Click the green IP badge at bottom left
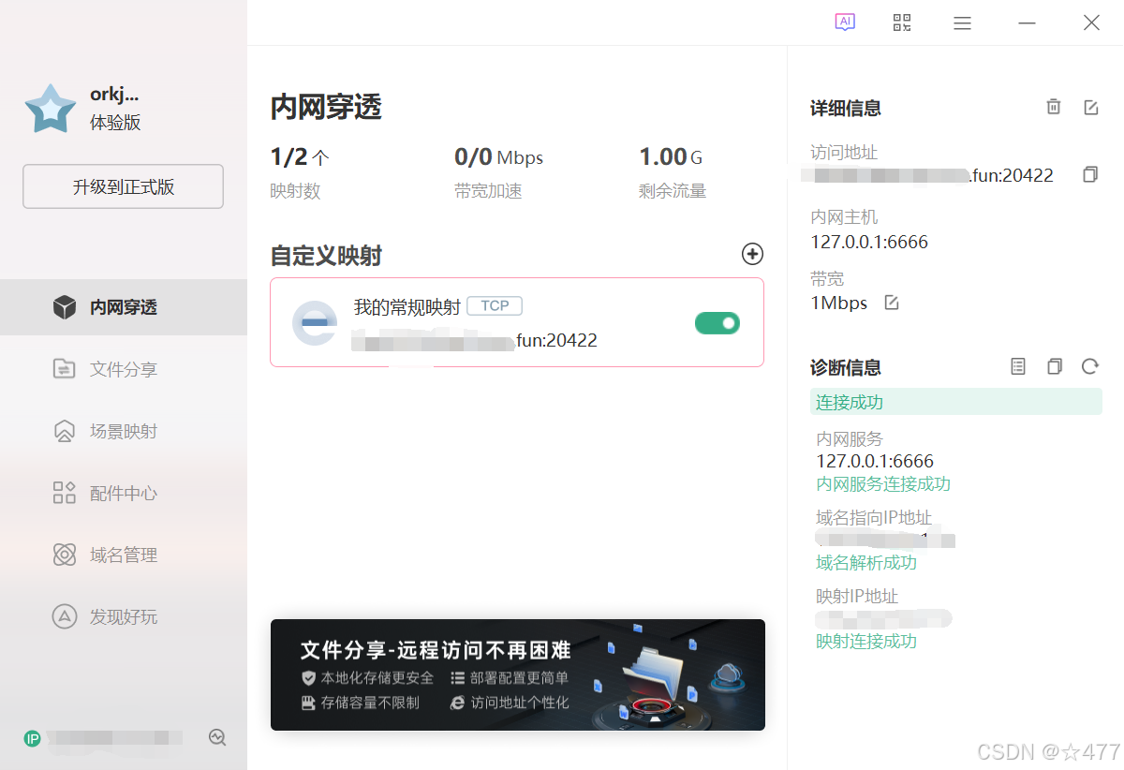1124x770 pixels. [33, 738]
